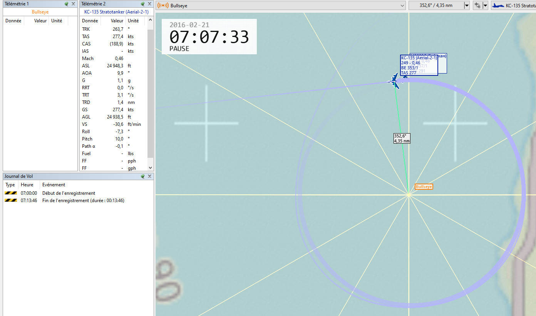This screenshot has height=316, width=536.
Task: Select the TRT row showing 3,1 °/s
Action: tap(114, 95)
